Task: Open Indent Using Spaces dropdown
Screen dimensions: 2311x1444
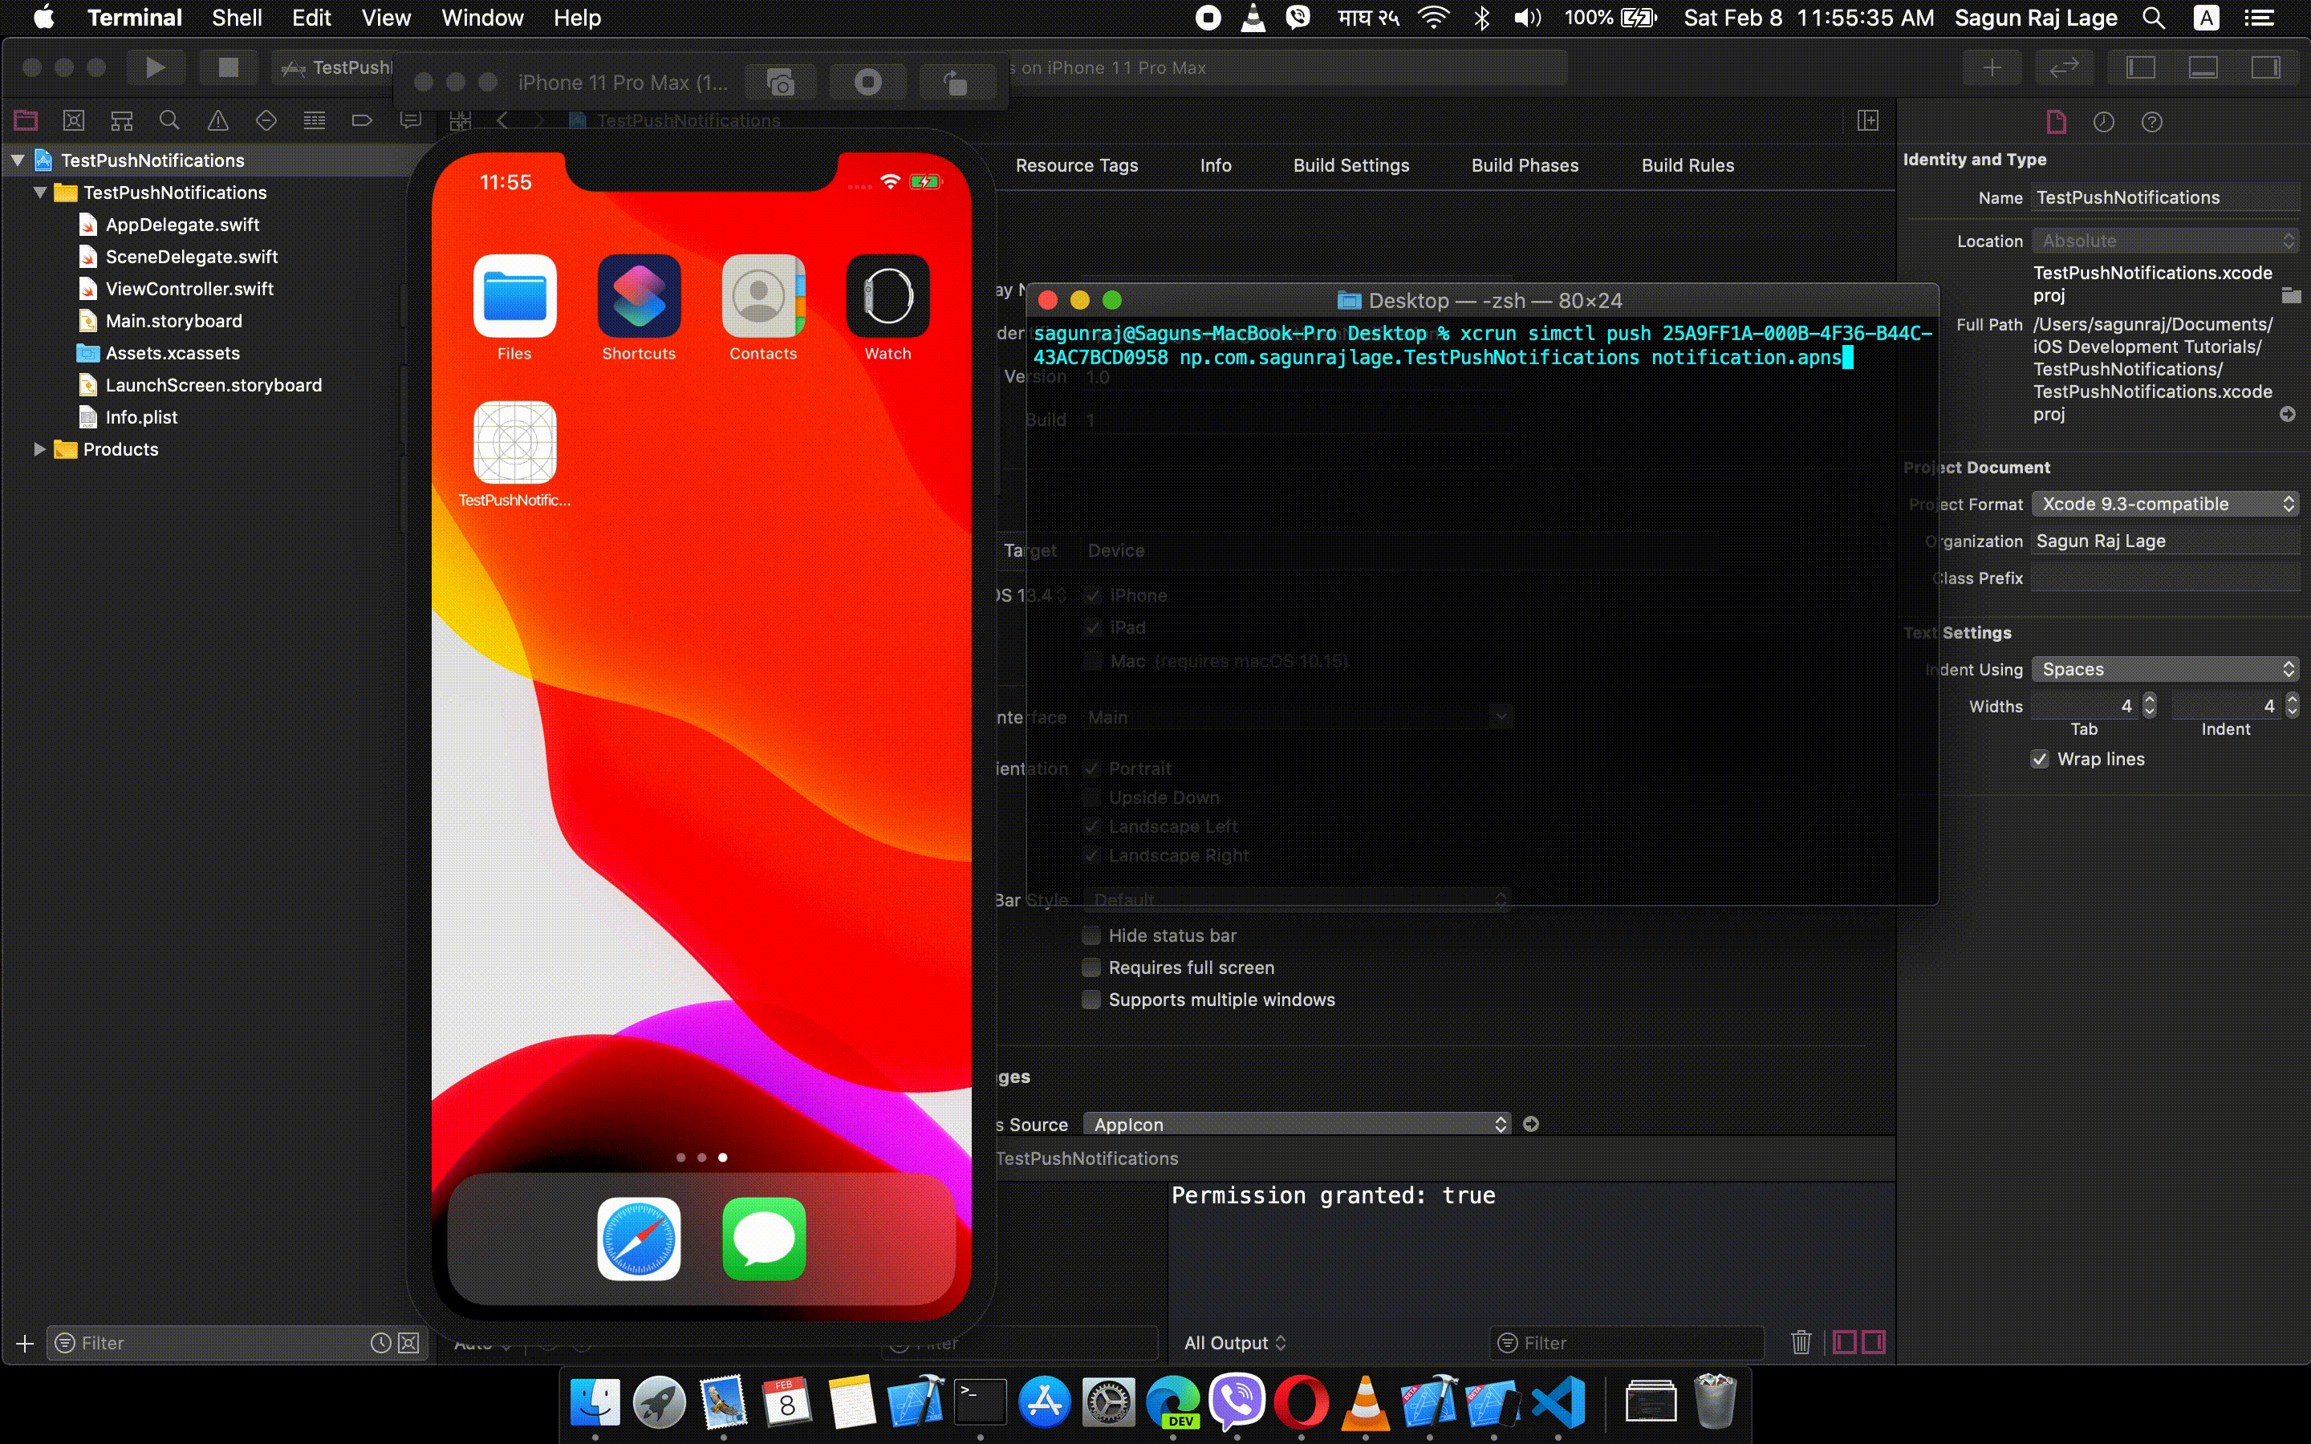Action: point(2164,670)
